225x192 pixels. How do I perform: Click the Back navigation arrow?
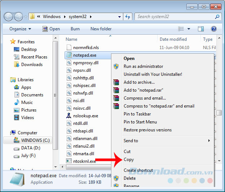9,17
